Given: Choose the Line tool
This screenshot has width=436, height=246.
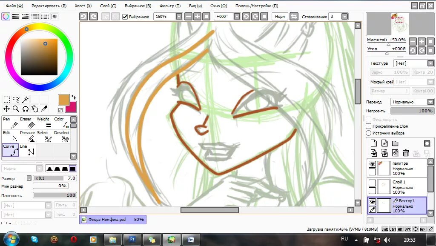Looking at the screenshot, I should 27,150.
